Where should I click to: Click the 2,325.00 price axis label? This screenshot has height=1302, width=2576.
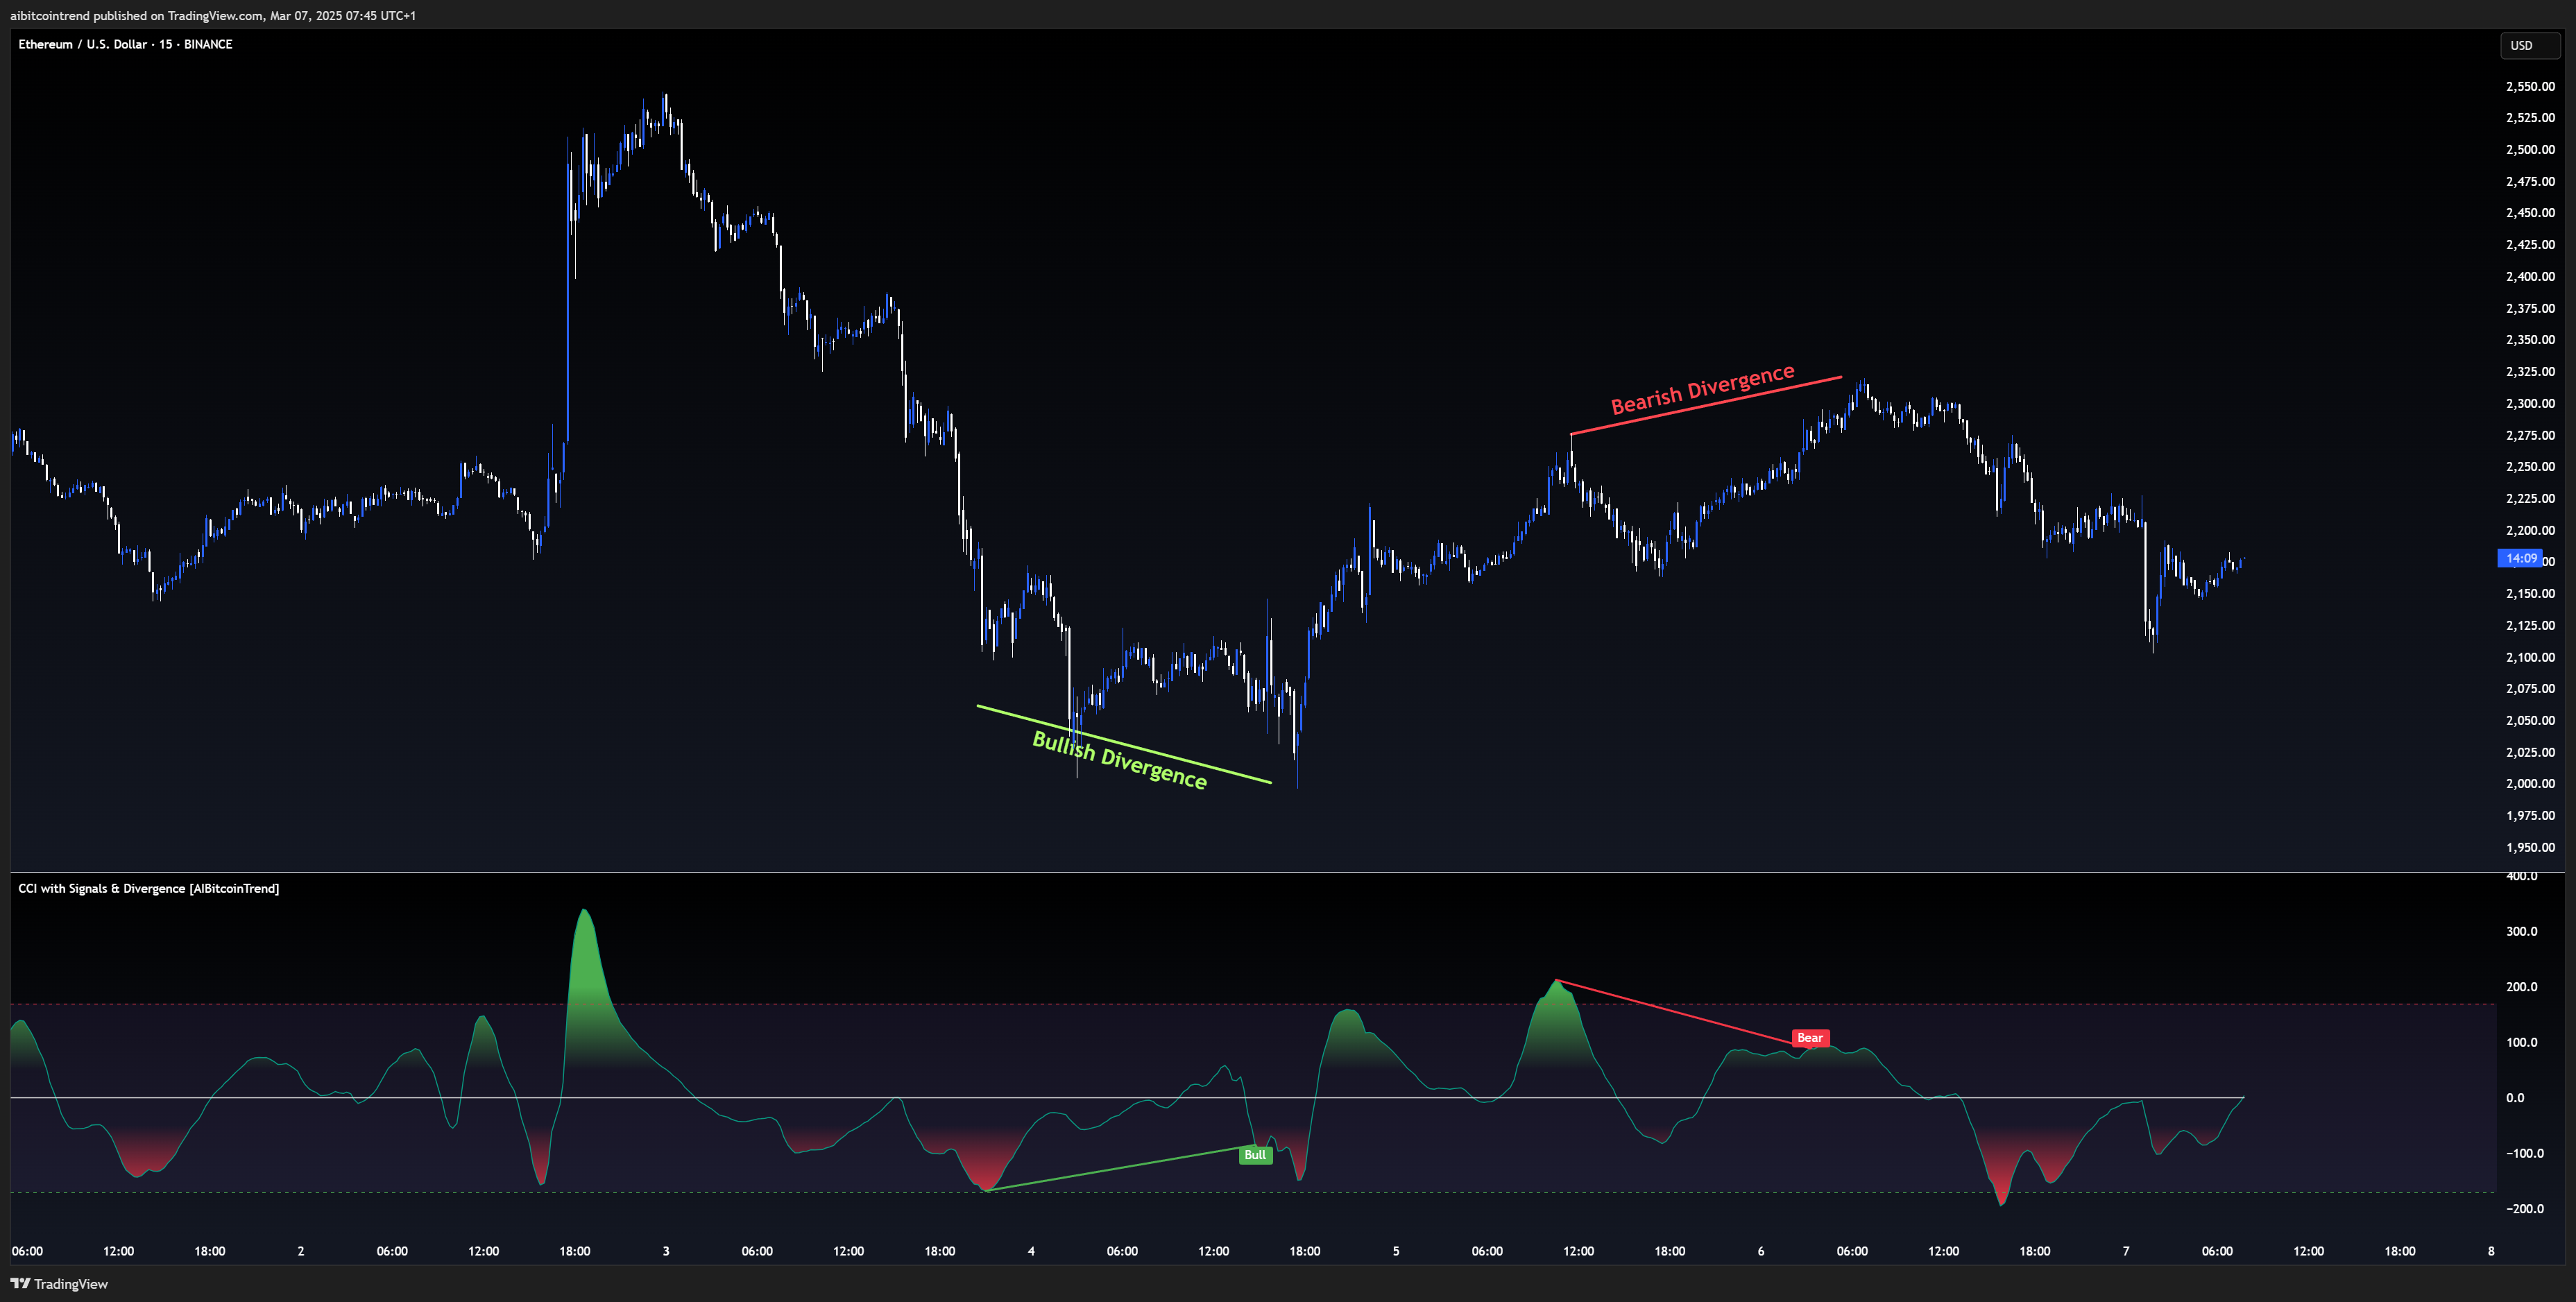tap(2529, 372)
